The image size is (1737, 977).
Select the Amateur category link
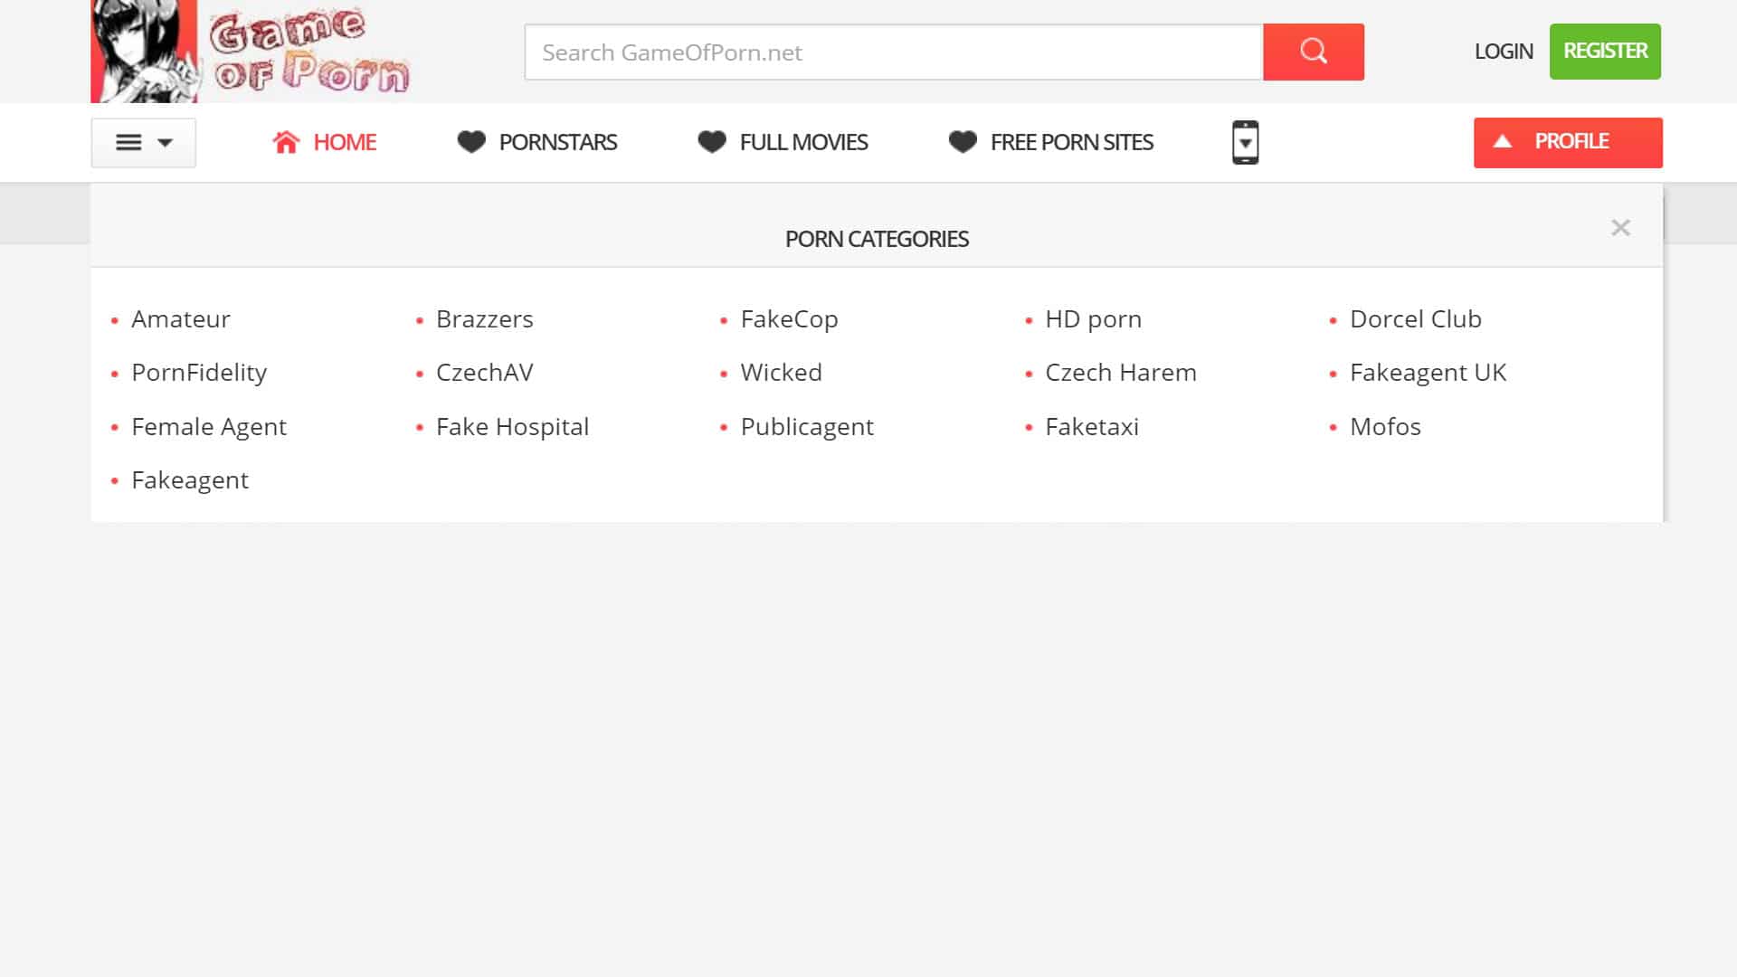point(181,319)
